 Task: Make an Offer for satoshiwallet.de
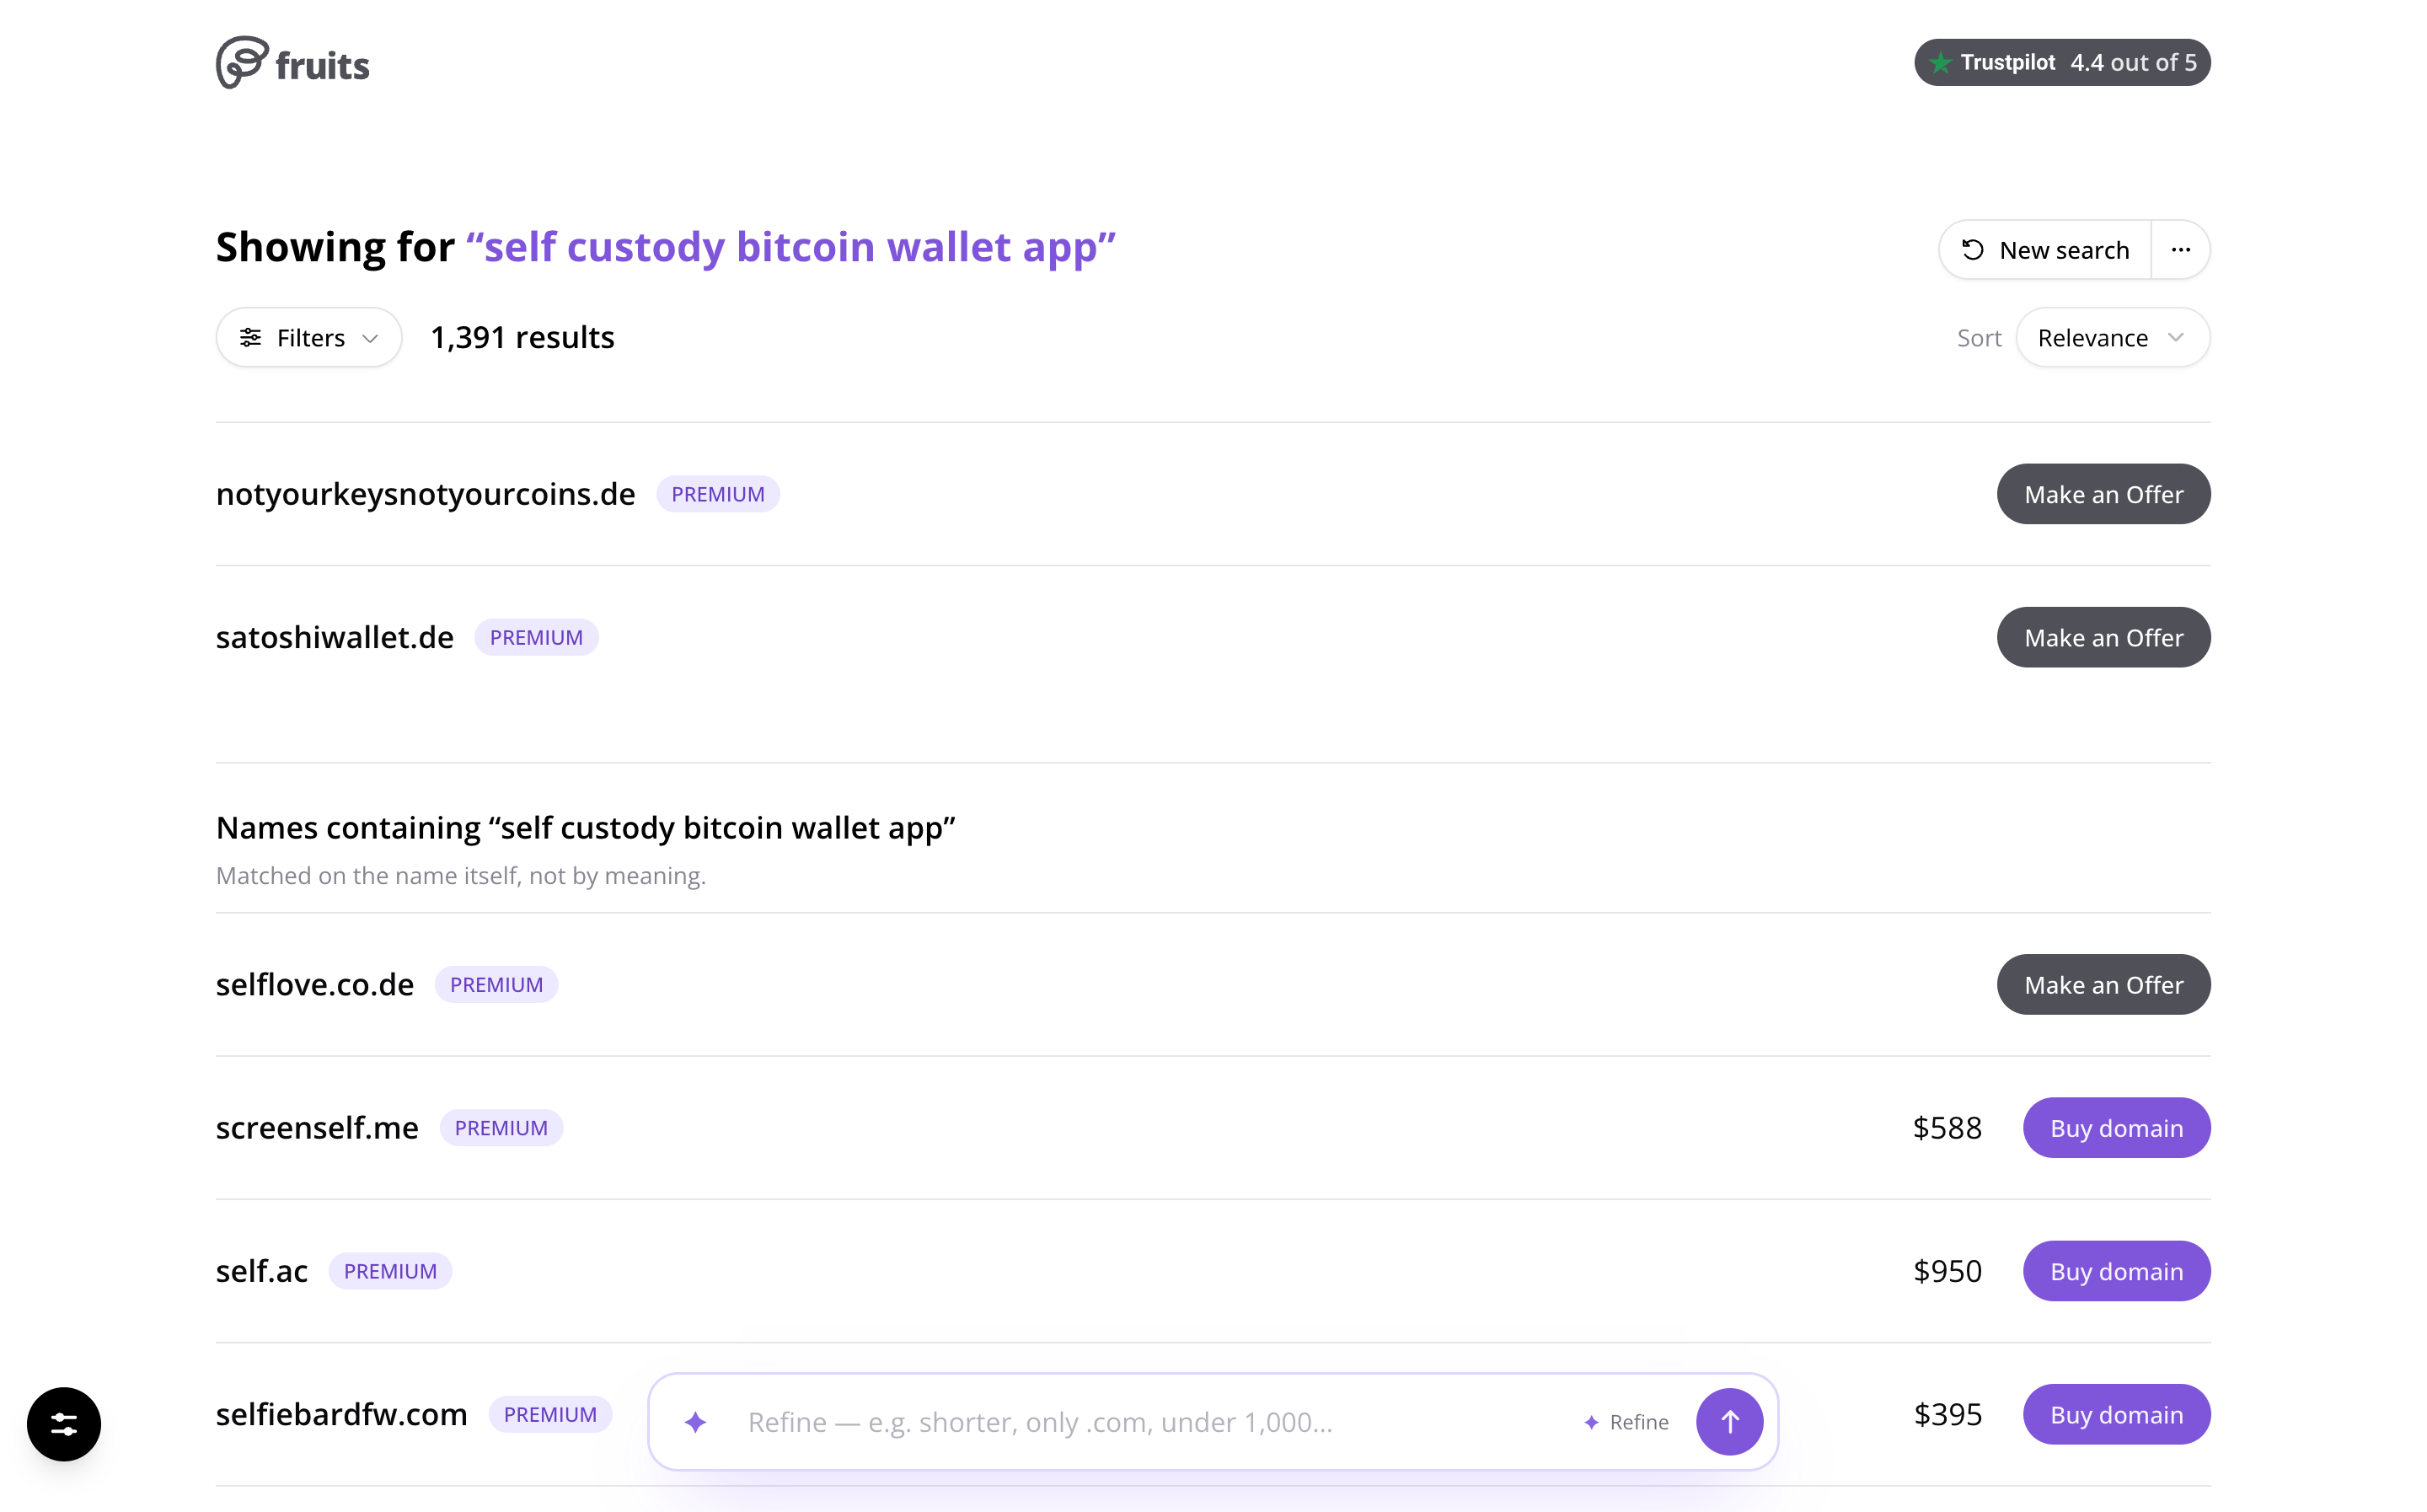[2103, 637]
